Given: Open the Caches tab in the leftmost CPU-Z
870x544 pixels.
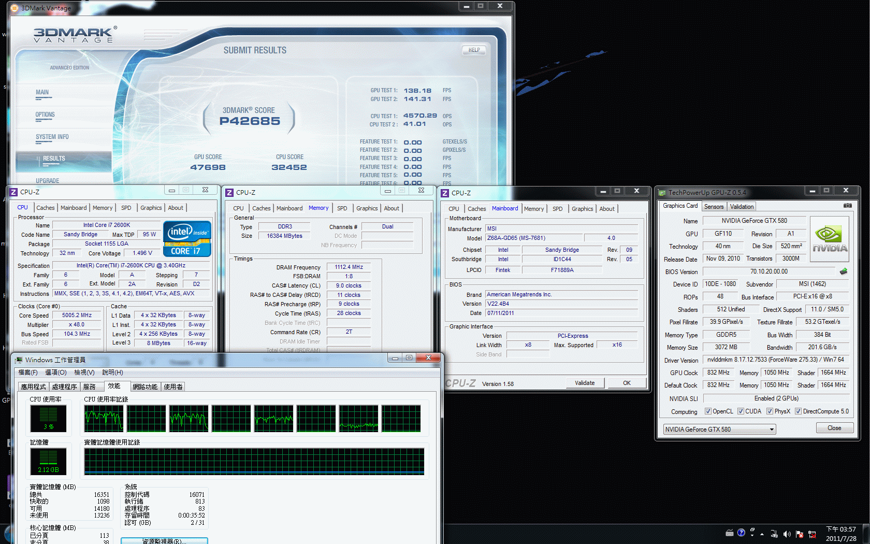Looking at the screenshot, I should [45, 208].
